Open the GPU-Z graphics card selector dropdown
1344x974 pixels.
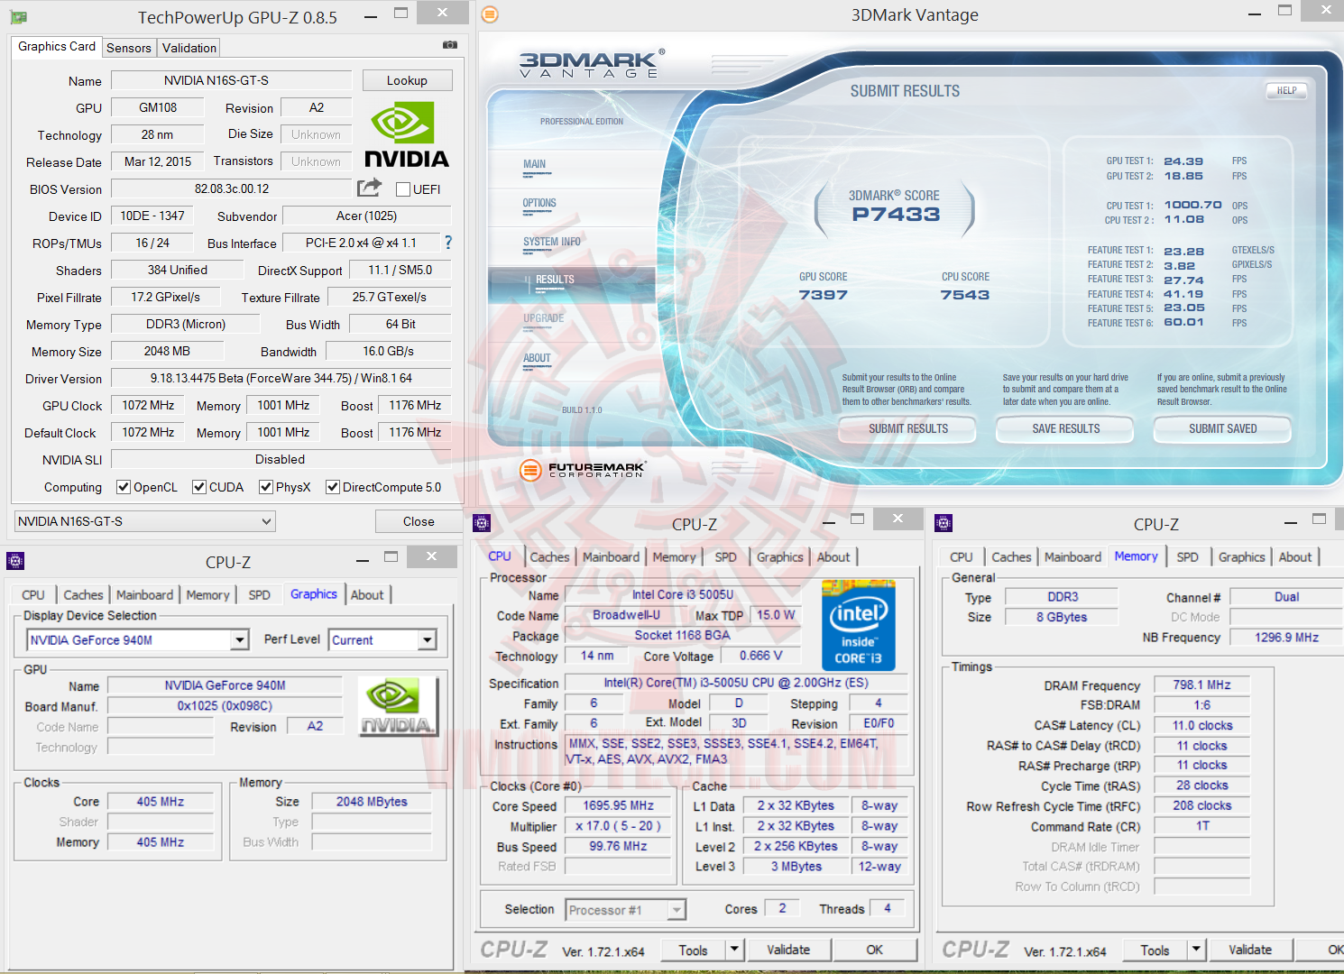coord(145,521)
